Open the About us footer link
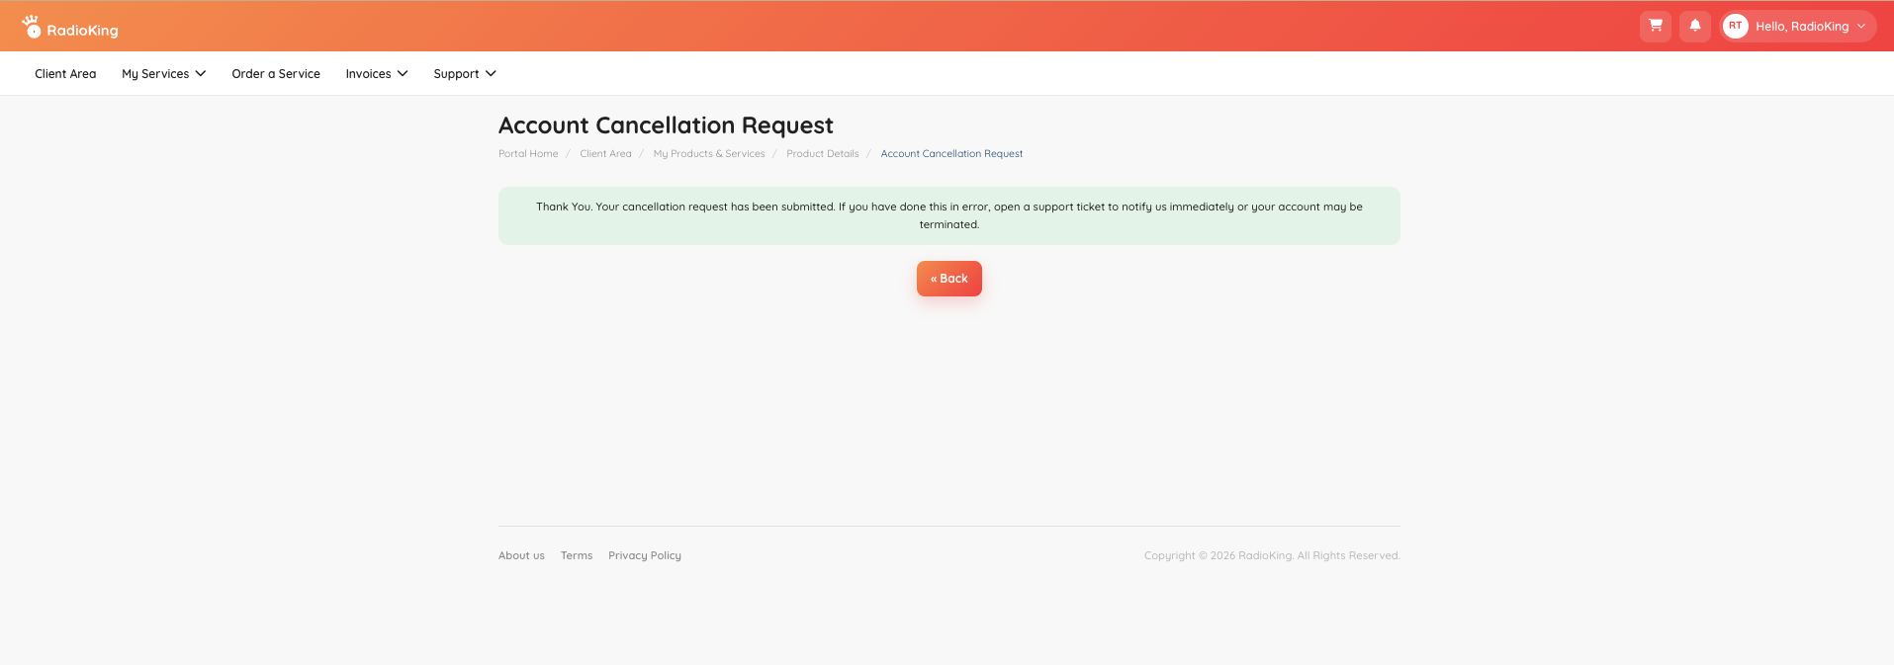The image size is (1894, 665). click(x=521, y=555)
